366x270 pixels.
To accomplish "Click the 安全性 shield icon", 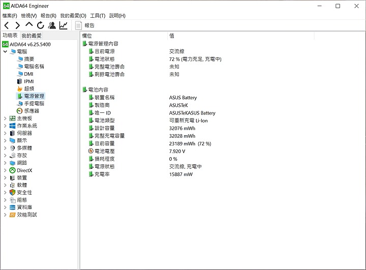I will tap(12, 192).
